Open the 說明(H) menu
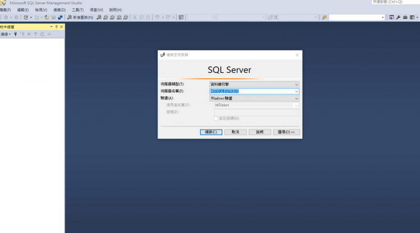This screenshot has height=233, width=420. [x=115, y=10]
